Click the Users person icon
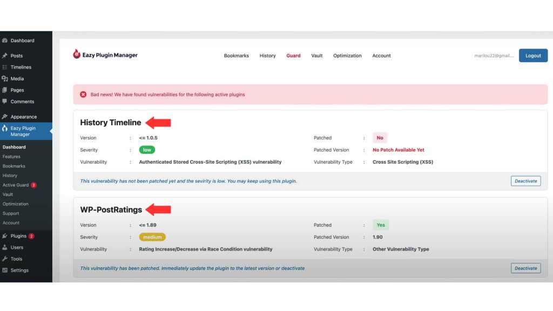The image size is (553, 311). click(x=4, y=247)
